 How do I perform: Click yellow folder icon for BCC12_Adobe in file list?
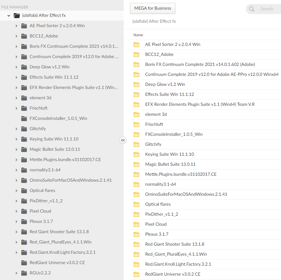tap(136, 55)
